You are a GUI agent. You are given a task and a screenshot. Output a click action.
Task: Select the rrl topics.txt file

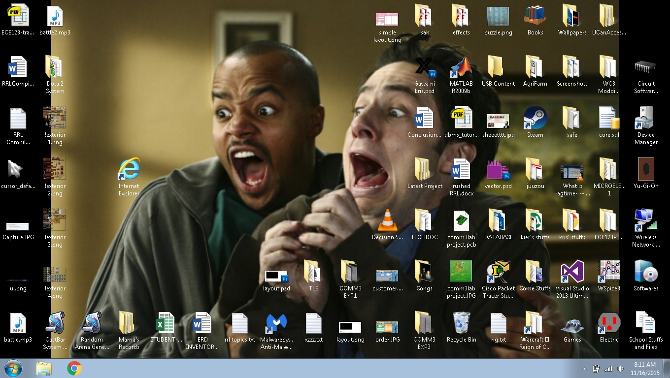(x=239, y=323)
